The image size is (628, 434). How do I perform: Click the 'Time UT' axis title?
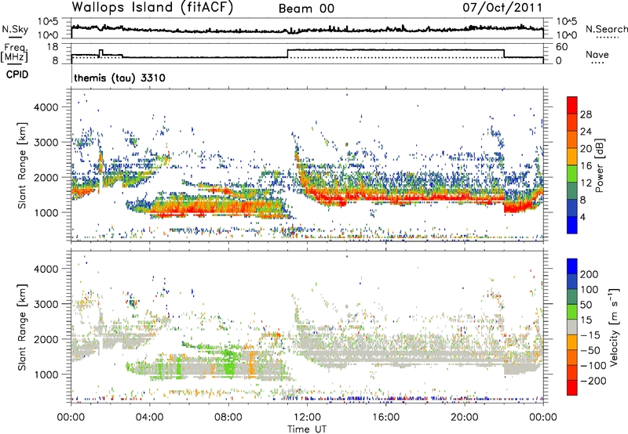tap(307, 429)
